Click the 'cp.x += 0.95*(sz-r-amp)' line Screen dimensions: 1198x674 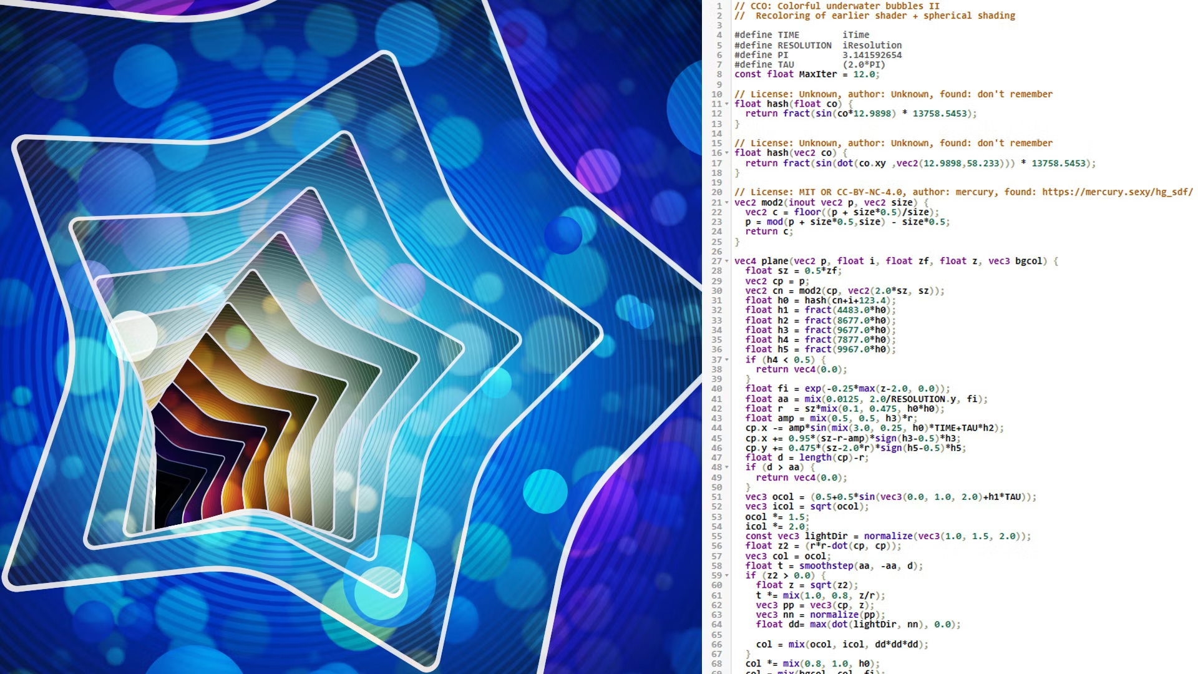coord(853,438)
